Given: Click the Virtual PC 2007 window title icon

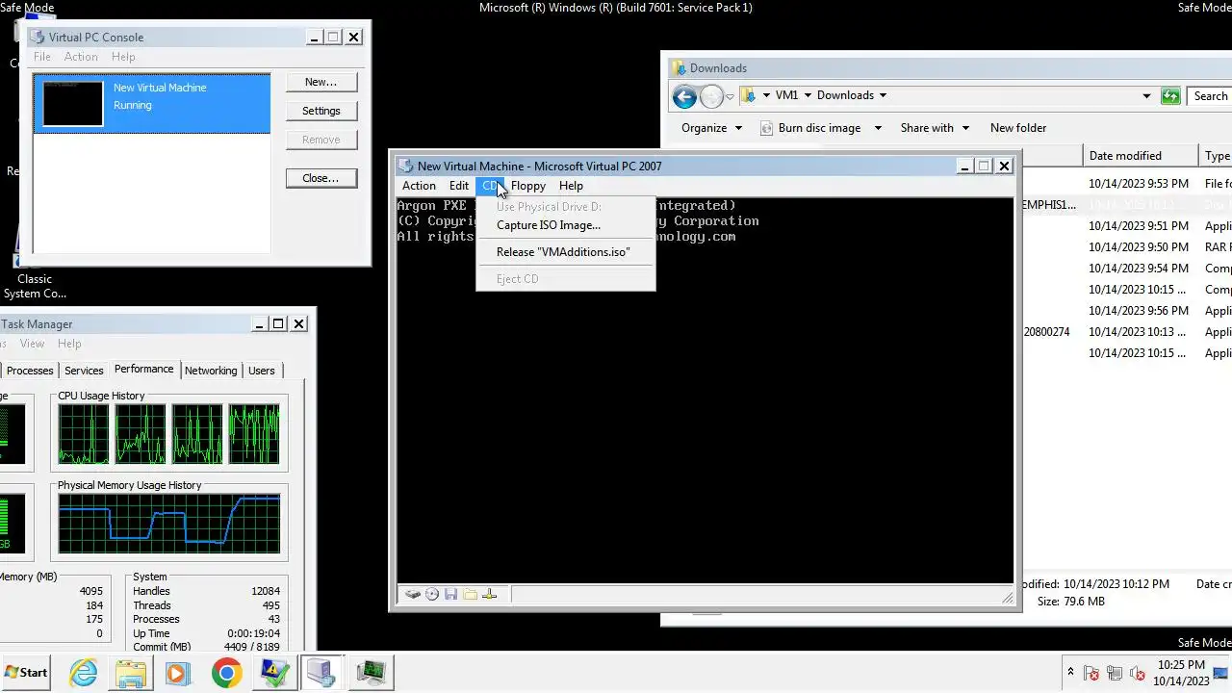Looking at the screenshot, I should pos(406,166).
